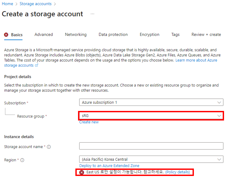Switch to the Advanced tab
The image size is (228, 181).
[44, 35]
